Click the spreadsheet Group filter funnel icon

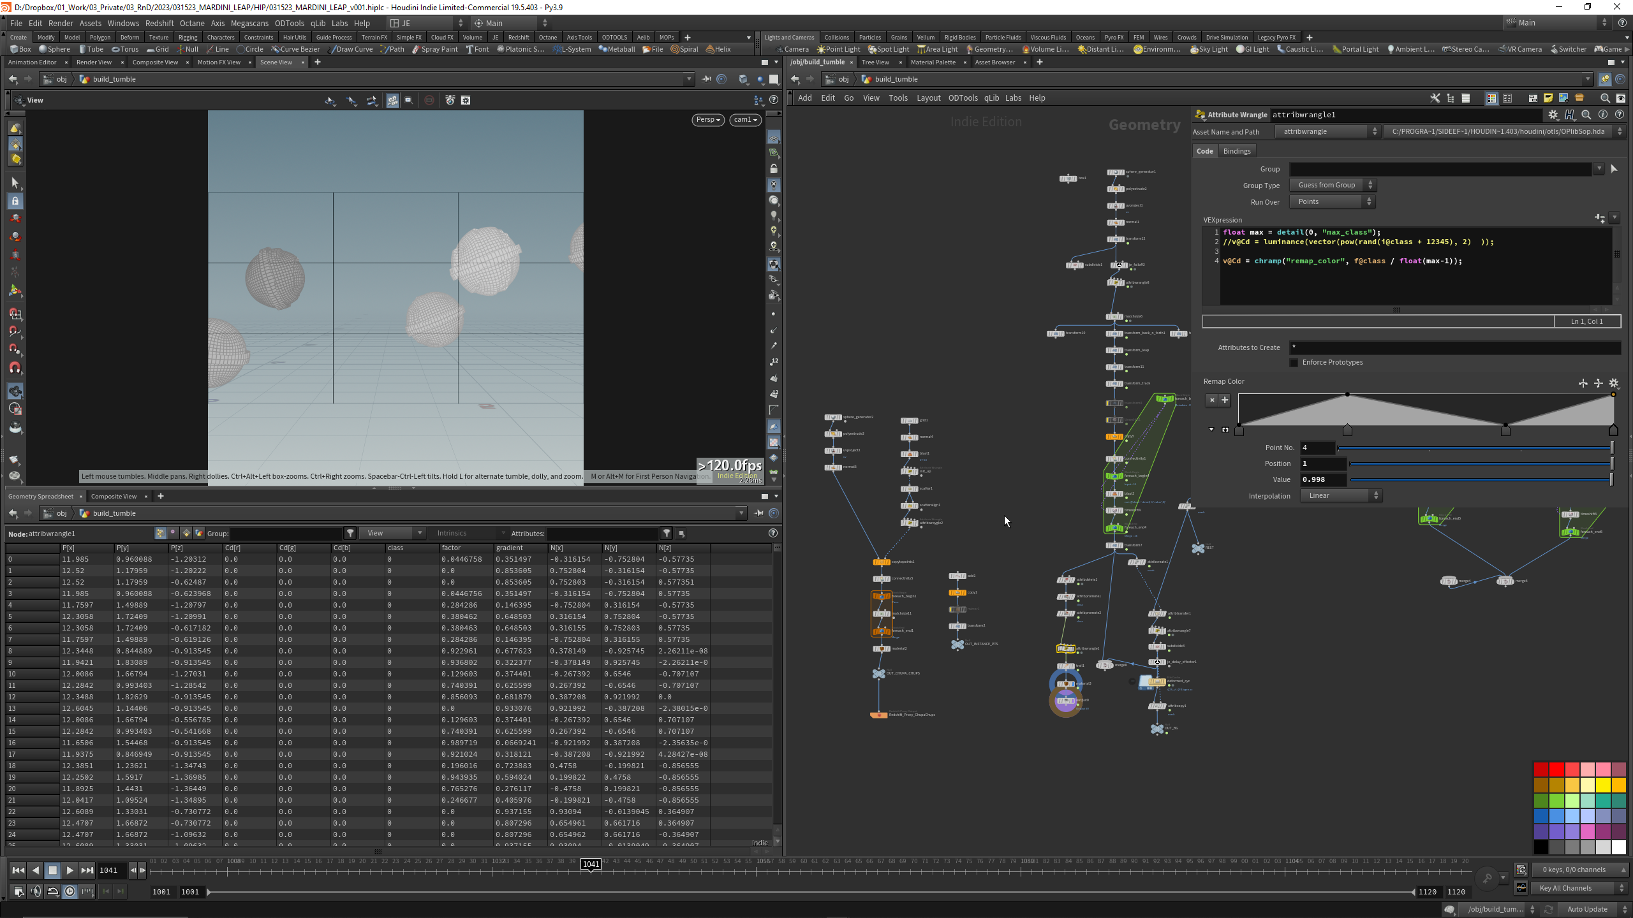350,533
